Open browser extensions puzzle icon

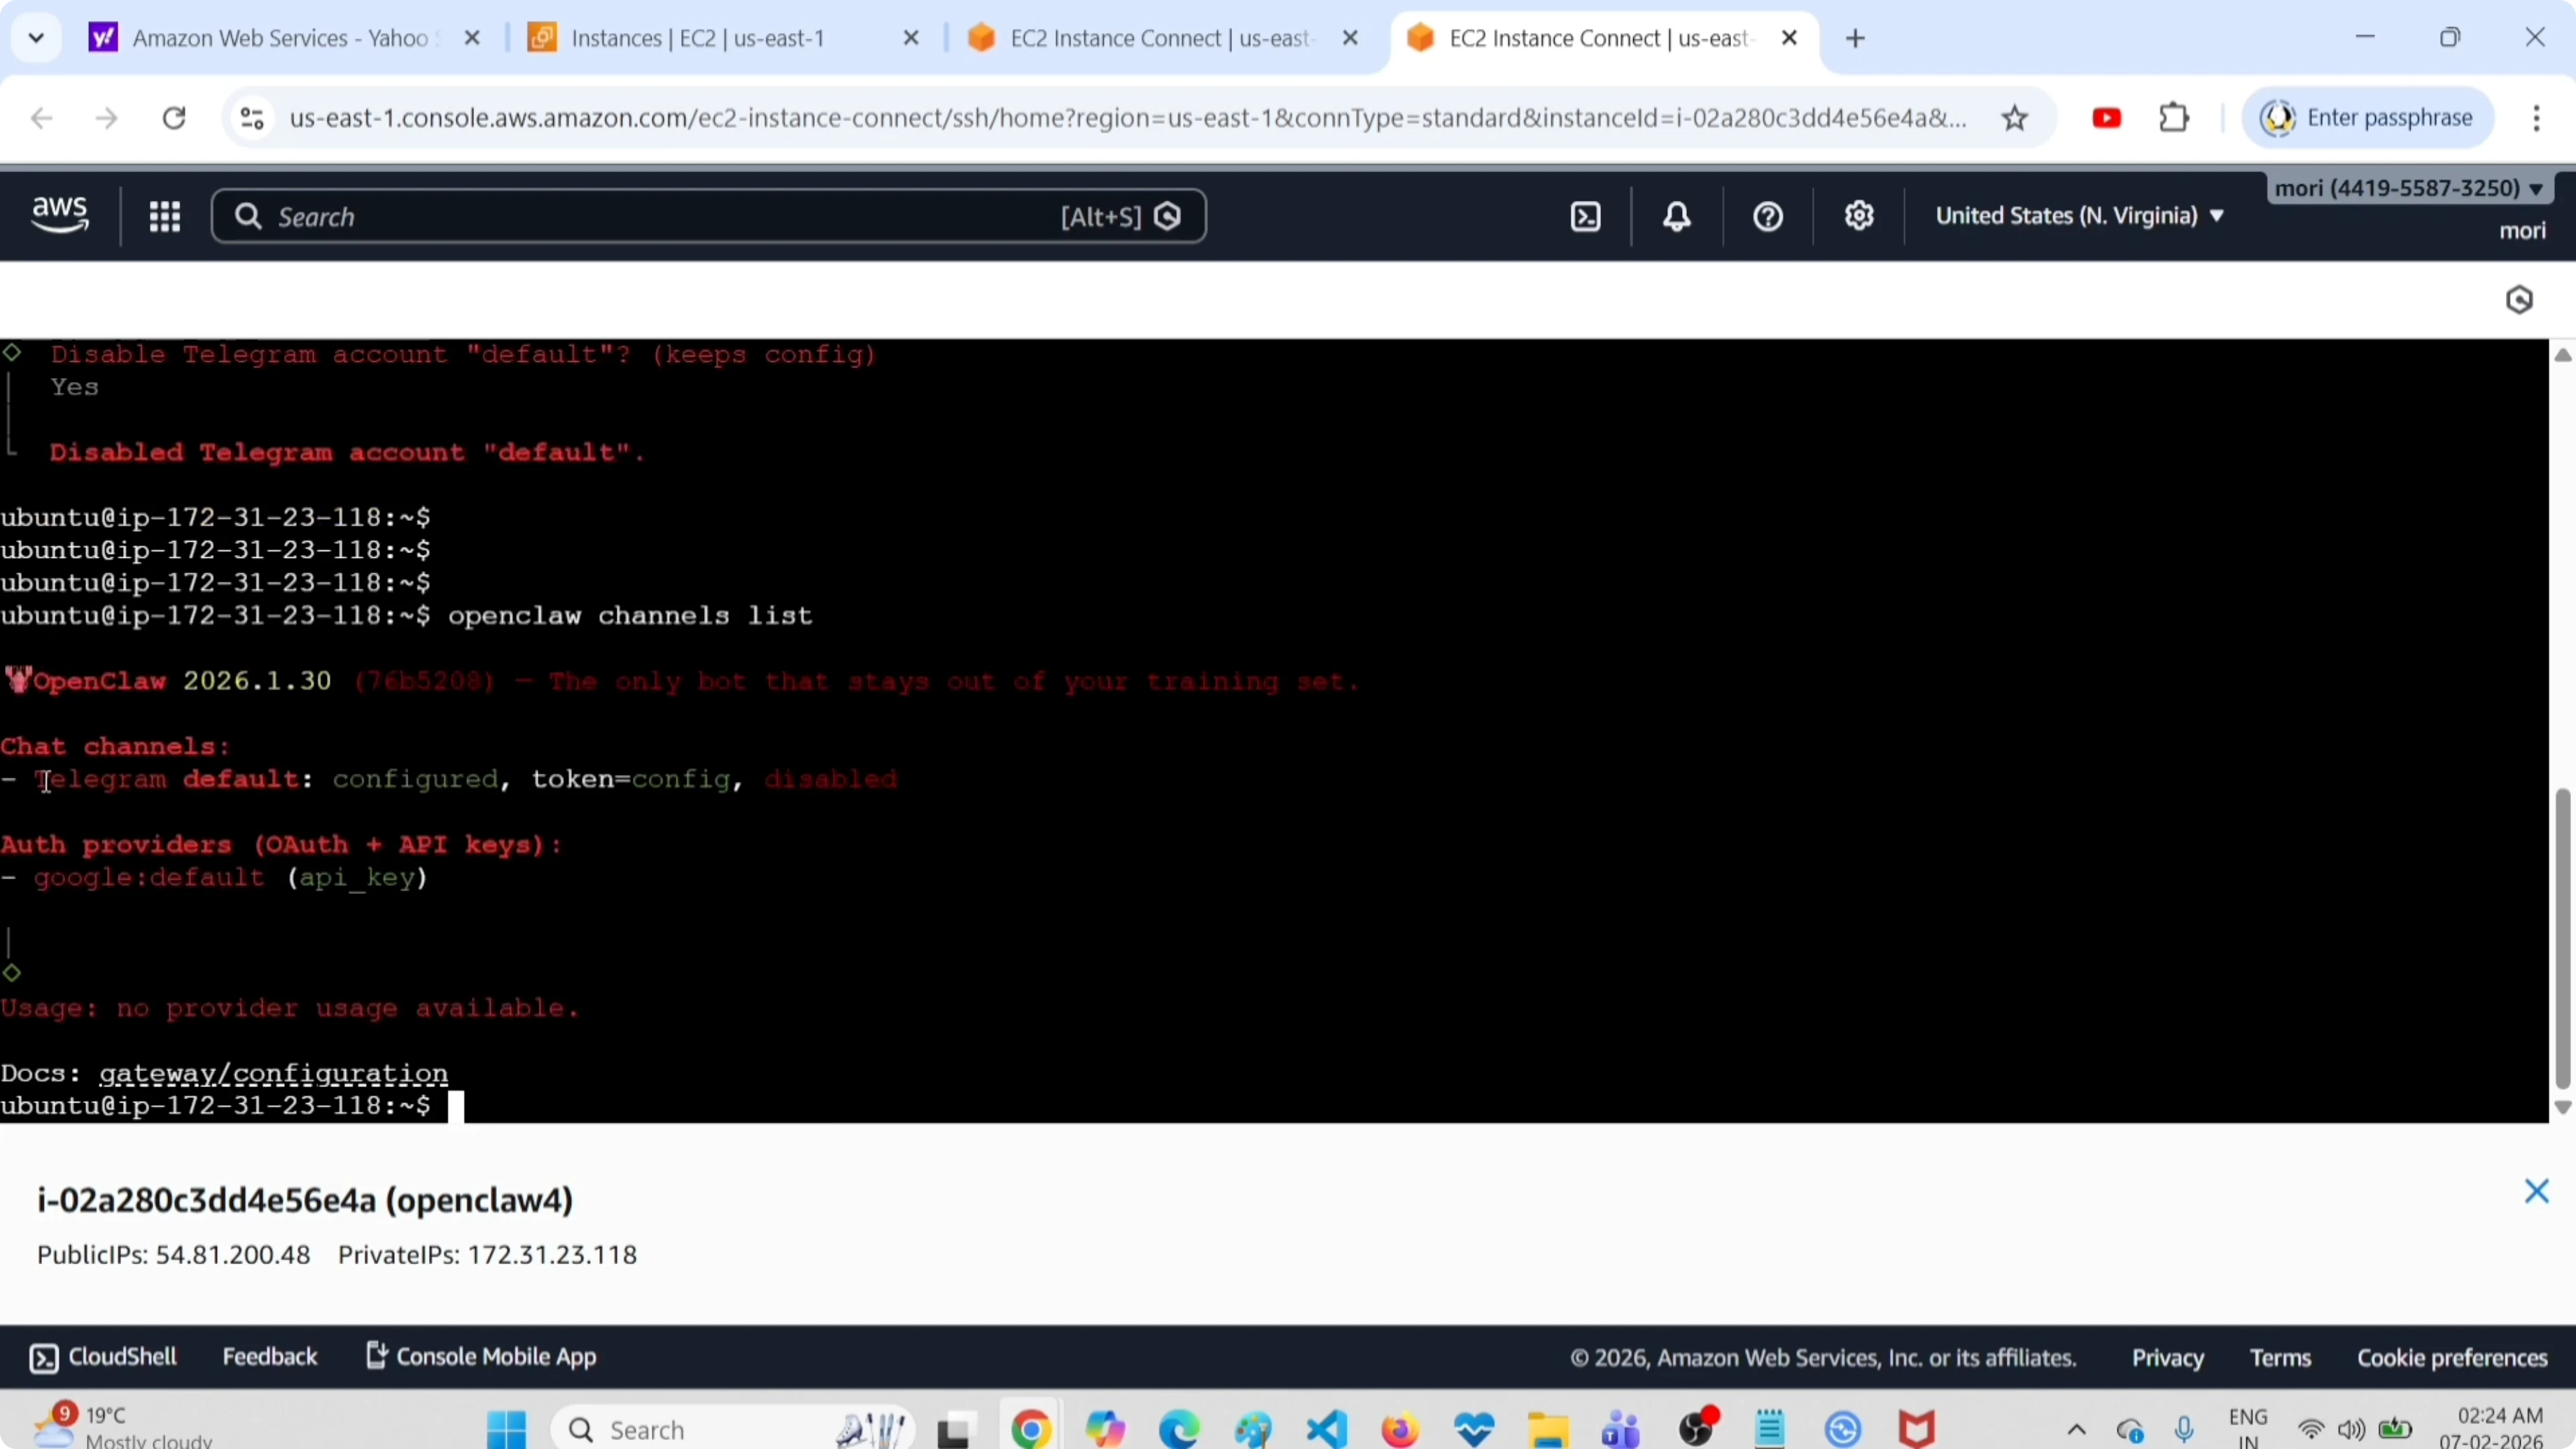coord(2174,118)
